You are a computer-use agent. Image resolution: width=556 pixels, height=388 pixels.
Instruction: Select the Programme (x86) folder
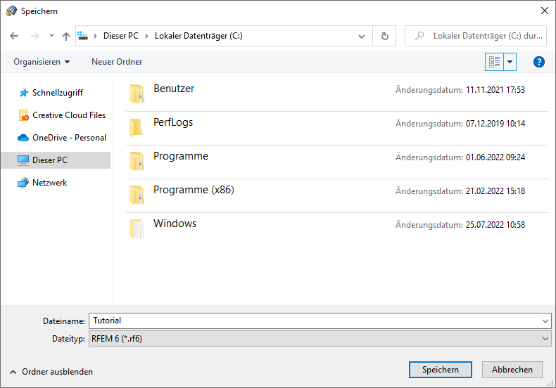coord(194,190)
